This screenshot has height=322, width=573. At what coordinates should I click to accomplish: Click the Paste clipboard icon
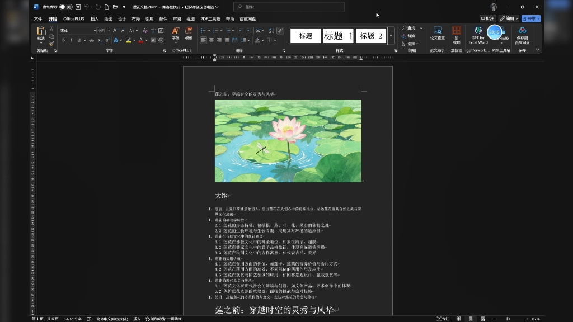(x=41, y=31)
